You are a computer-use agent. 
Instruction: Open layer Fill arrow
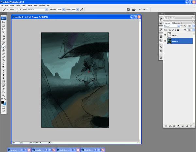tap(193, 30)
